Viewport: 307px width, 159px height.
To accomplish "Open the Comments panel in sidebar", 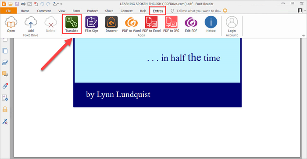I will [x=5, y=74].
